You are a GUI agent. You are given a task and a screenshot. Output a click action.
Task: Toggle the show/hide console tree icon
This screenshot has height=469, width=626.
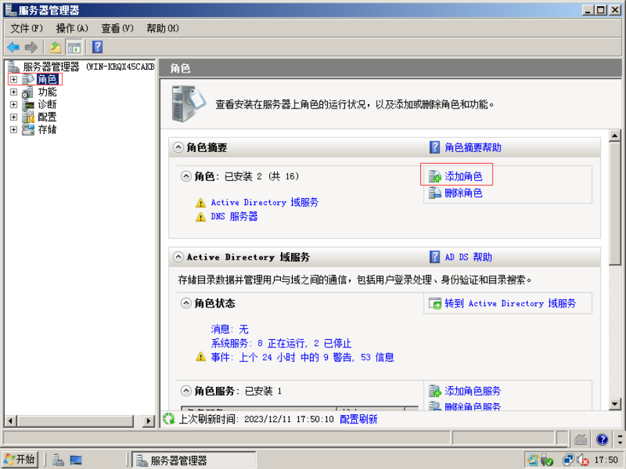pyautogui.click(x=74, y=48)
